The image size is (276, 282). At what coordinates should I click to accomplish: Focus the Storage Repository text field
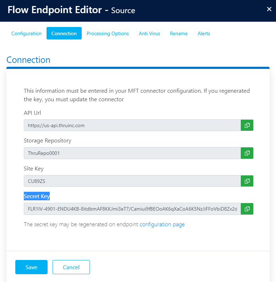tap(132, 153)
